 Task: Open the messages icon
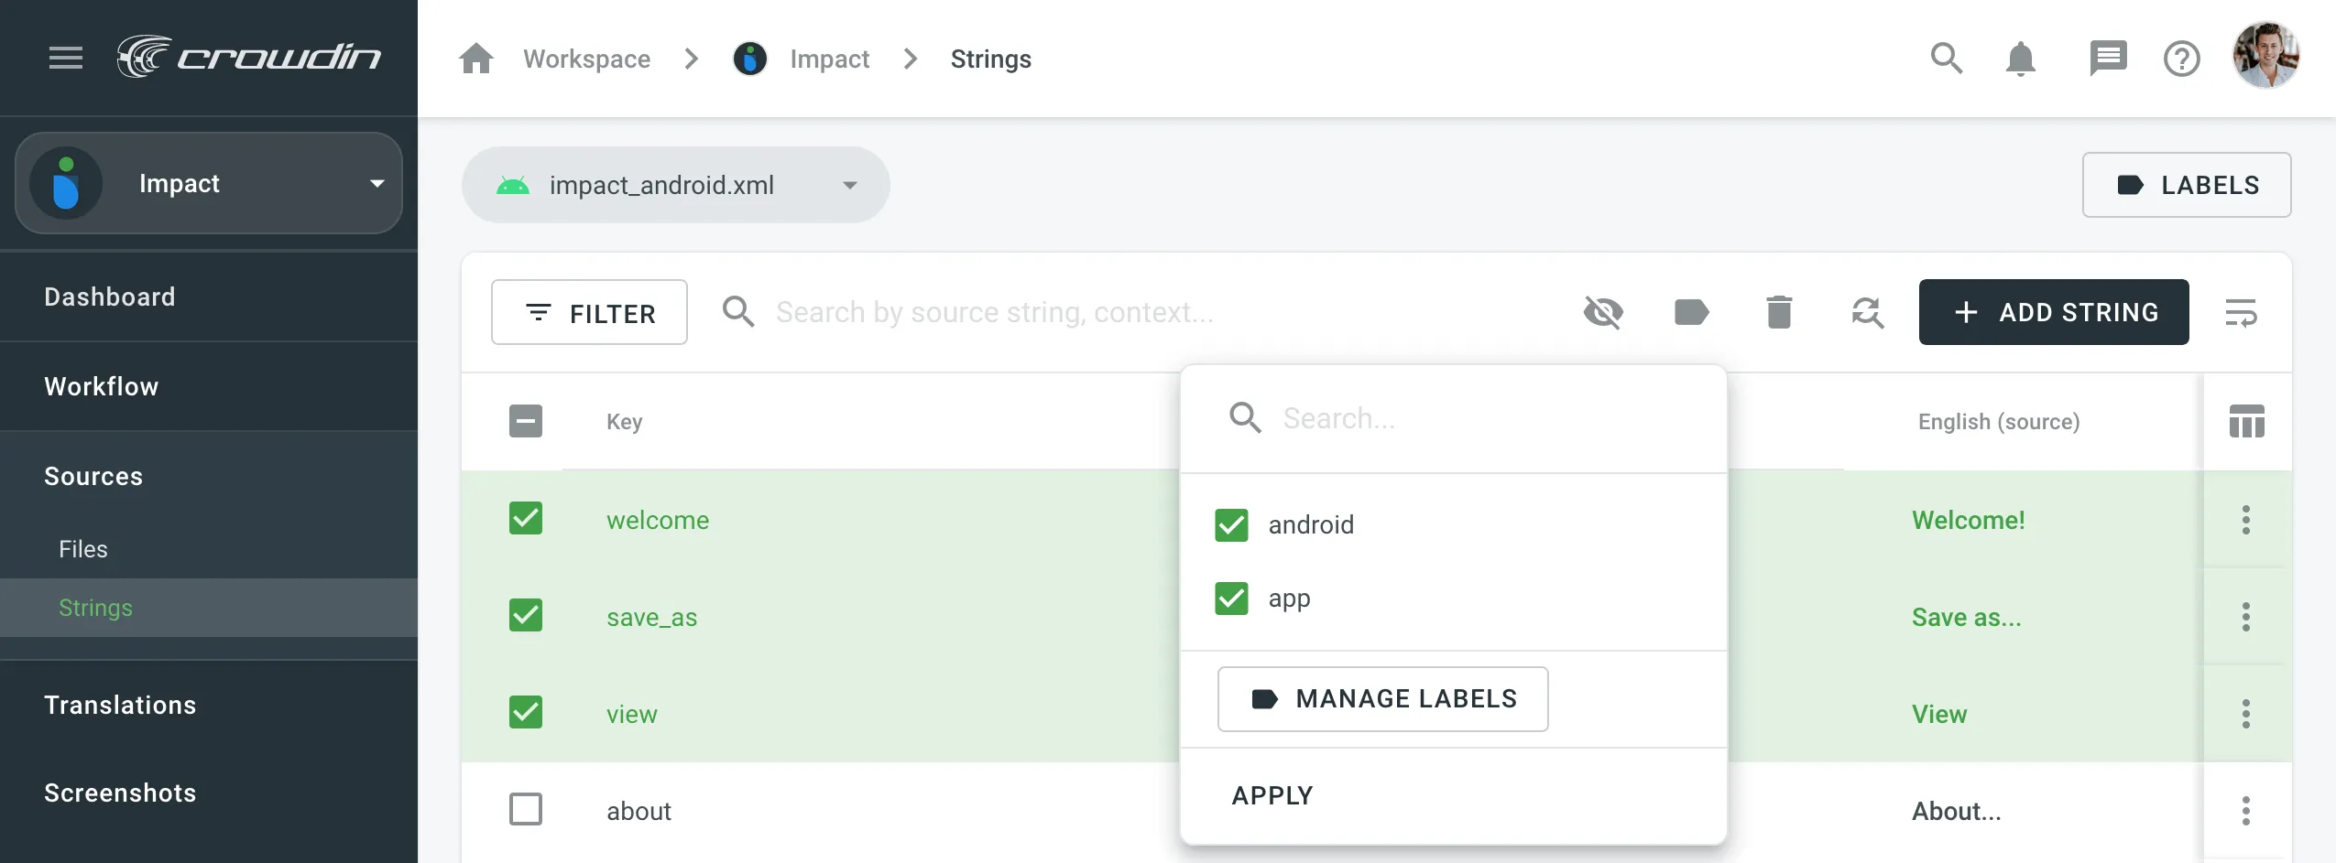[2107, 59]
